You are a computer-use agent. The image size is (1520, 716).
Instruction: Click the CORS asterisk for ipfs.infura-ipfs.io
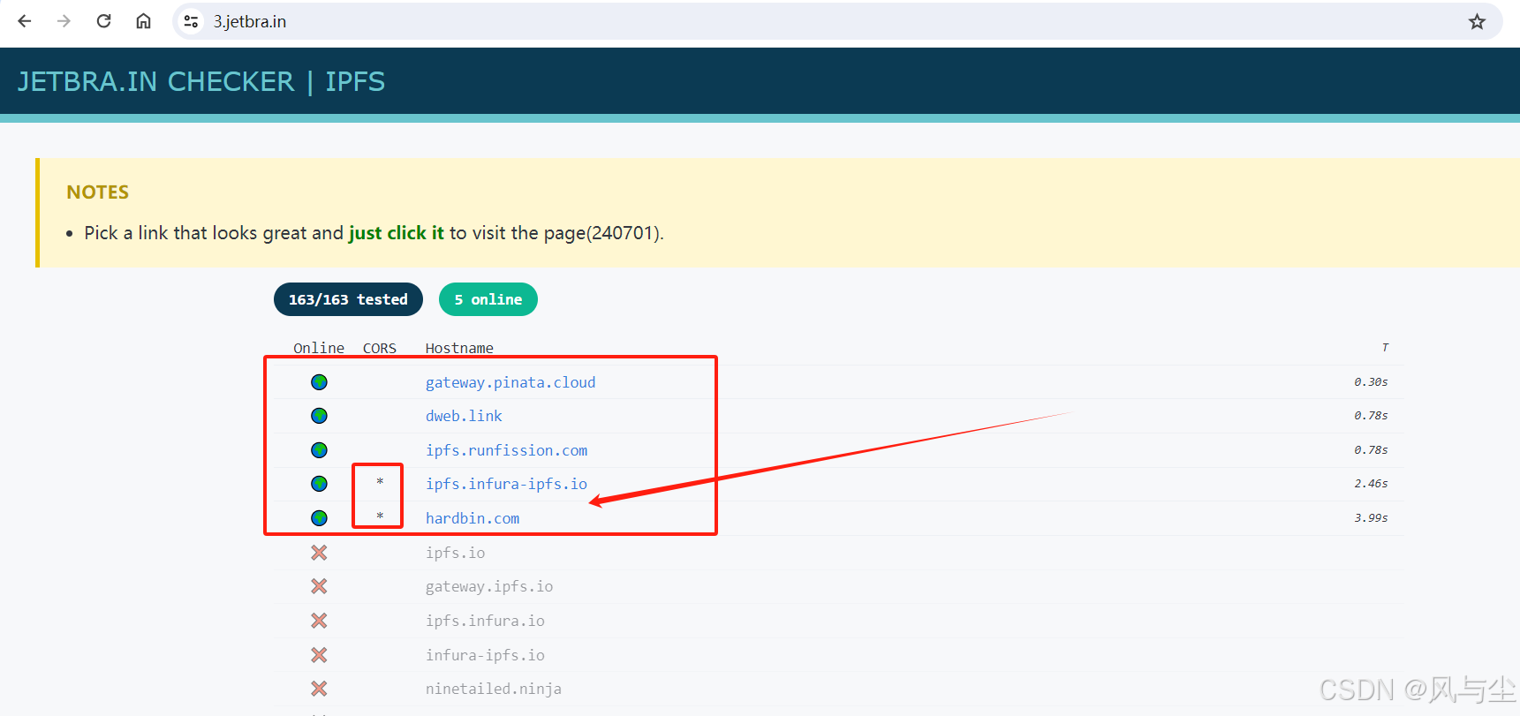(x=380, y=482)
